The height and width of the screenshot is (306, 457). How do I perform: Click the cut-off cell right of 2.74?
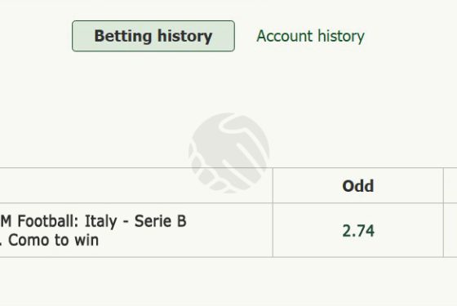450,230
